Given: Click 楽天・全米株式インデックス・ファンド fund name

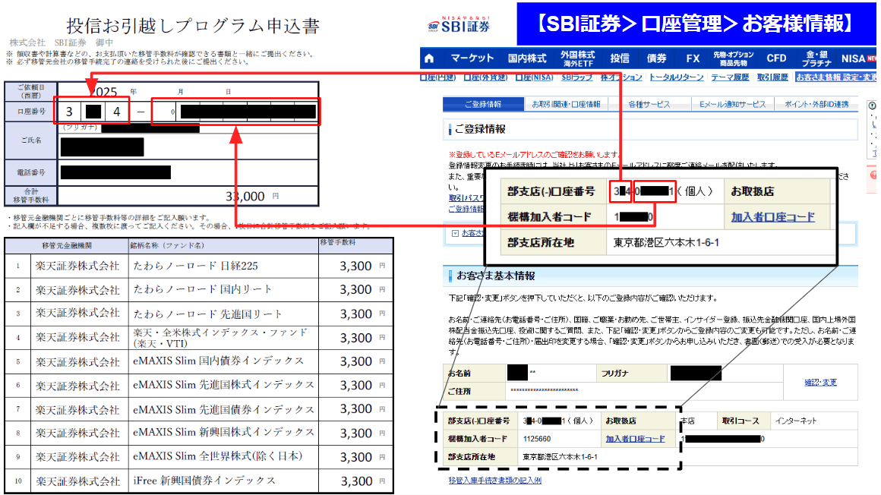Looking at the screenshot, I should (x=220, y=338).
